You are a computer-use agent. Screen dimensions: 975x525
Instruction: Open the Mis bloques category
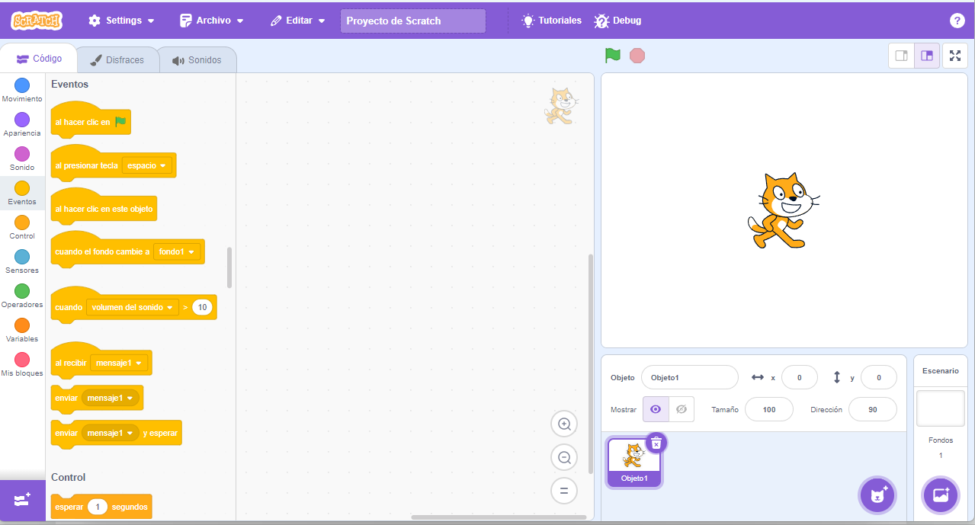tap(21, 363)
